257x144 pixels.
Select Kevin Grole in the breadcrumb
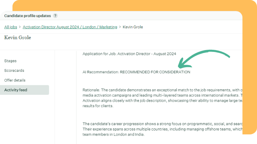[133, 27]
